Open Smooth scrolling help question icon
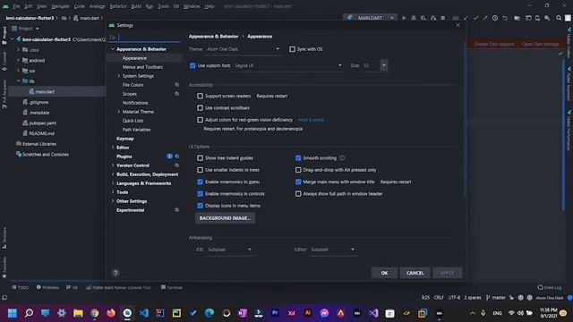 tap(342, 158)
